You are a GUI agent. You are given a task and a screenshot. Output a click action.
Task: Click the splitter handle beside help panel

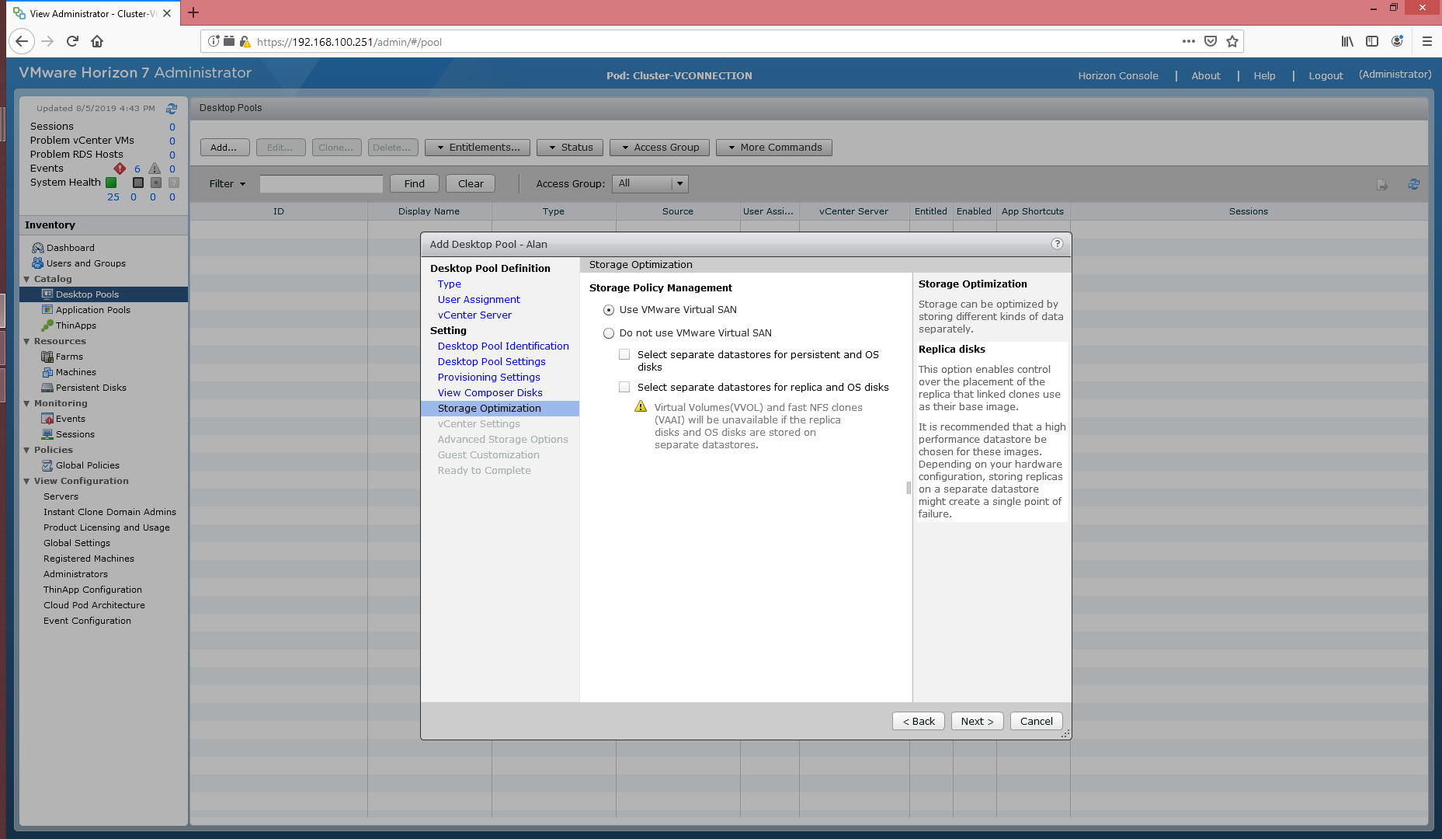[x=909, y=488]
